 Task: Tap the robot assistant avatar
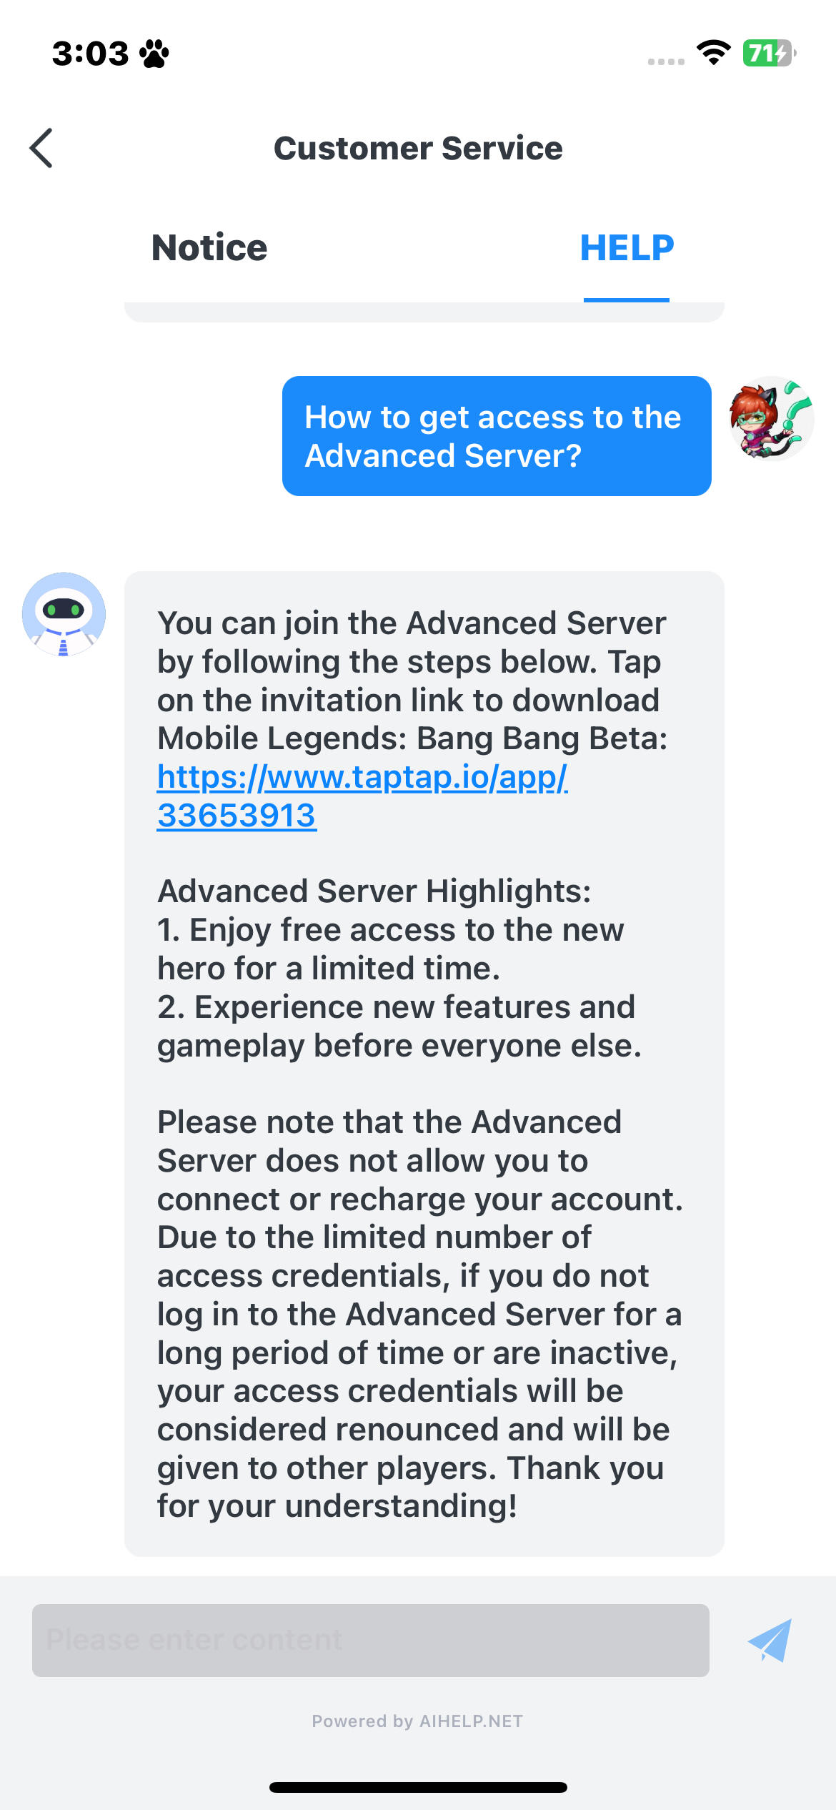point(64,614)
